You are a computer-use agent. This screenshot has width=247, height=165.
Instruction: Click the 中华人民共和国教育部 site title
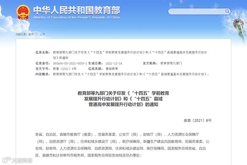pyautogui.click(x=77, y=10)
